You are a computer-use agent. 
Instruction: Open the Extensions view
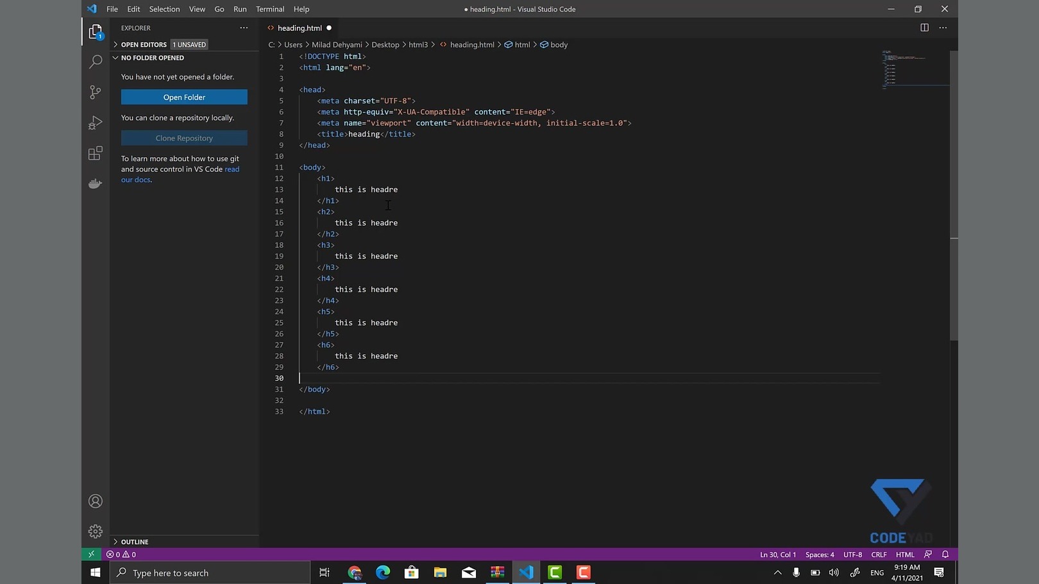[96, 154]
